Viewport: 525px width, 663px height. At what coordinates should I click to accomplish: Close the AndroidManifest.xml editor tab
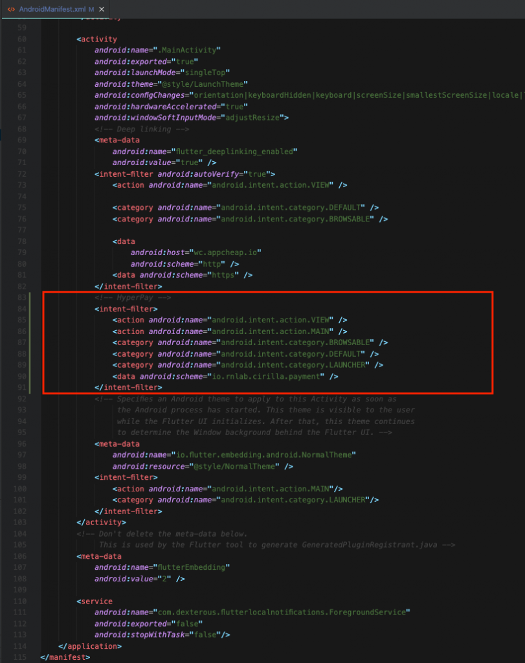click(102, 10)
